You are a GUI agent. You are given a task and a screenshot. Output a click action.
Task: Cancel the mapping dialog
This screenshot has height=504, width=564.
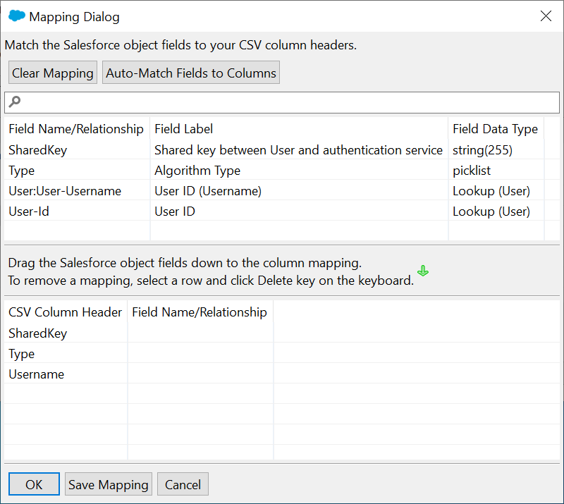click(x=183, y=484)
